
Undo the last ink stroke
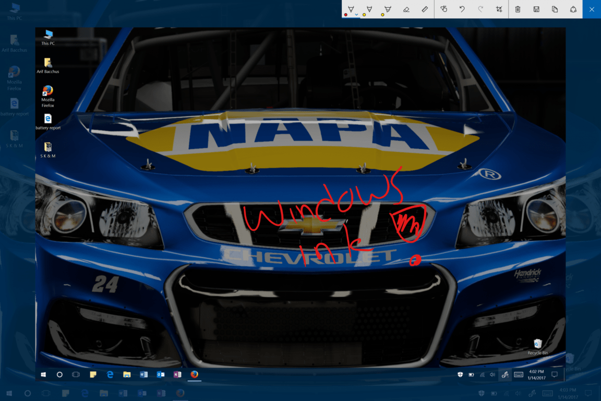click(462, 9)
